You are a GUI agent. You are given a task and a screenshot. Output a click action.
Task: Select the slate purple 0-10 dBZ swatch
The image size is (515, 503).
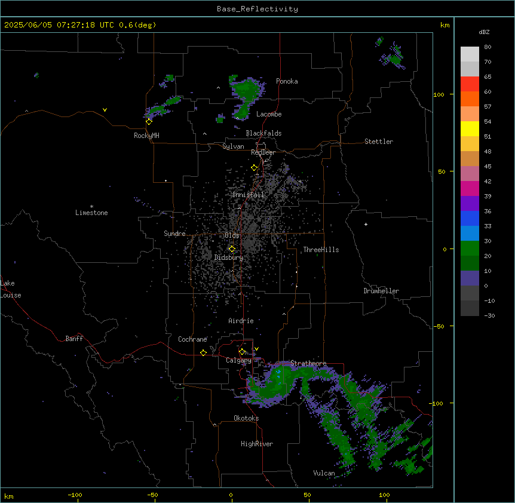coord(470,278)
